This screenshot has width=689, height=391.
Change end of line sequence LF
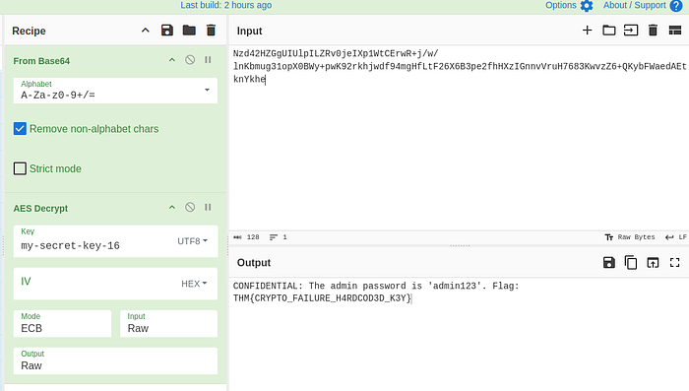click(x=676, y=237)
